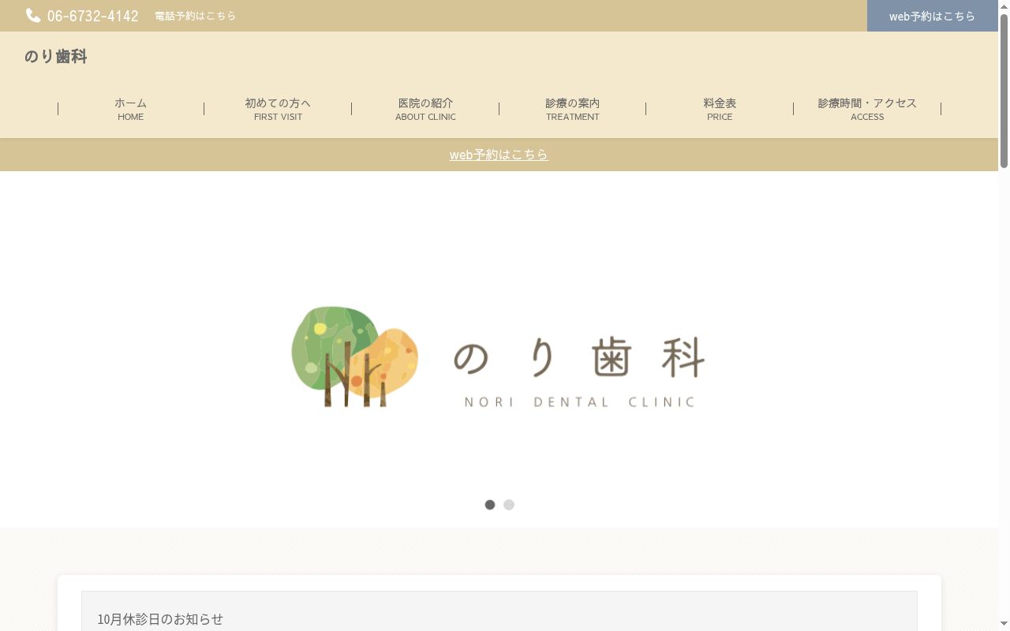The height and width of the screenshot is (631, 1010).
Task: Go to the ホーム HOME menu item
Action: tap(131, 109)
